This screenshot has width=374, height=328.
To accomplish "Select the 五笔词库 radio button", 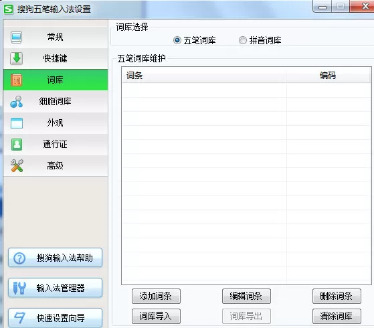I will (x=177, y=40).
